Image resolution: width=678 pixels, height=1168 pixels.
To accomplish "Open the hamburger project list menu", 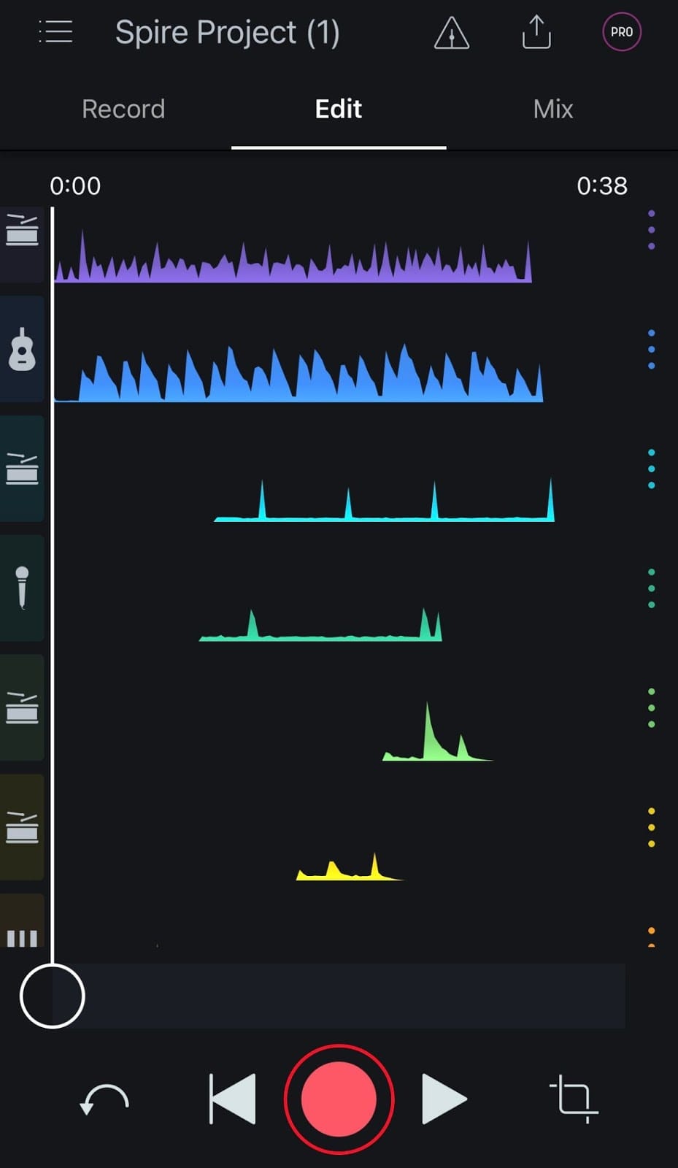I will click(x=55, y=32).
